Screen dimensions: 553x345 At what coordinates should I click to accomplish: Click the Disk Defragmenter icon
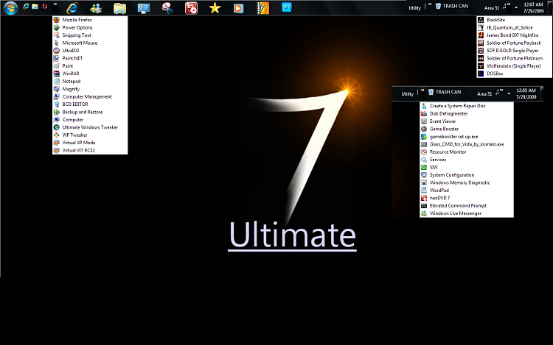coord(424,113)
